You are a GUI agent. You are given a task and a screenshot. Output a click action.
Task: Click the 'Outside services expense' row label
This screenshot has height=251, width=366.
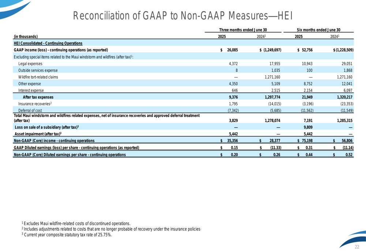click(x=38, y=70)
